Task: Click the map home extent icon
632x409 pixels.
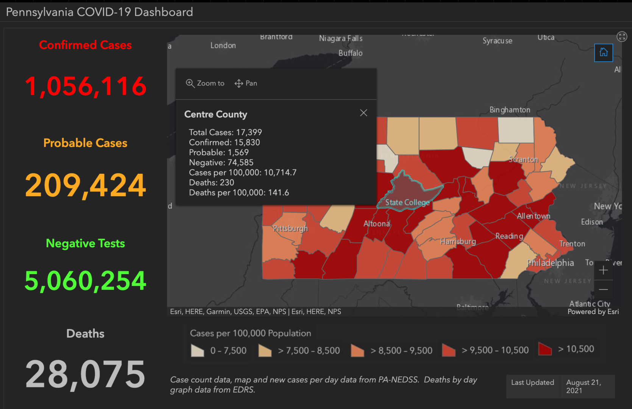Action: pos(603,52)
